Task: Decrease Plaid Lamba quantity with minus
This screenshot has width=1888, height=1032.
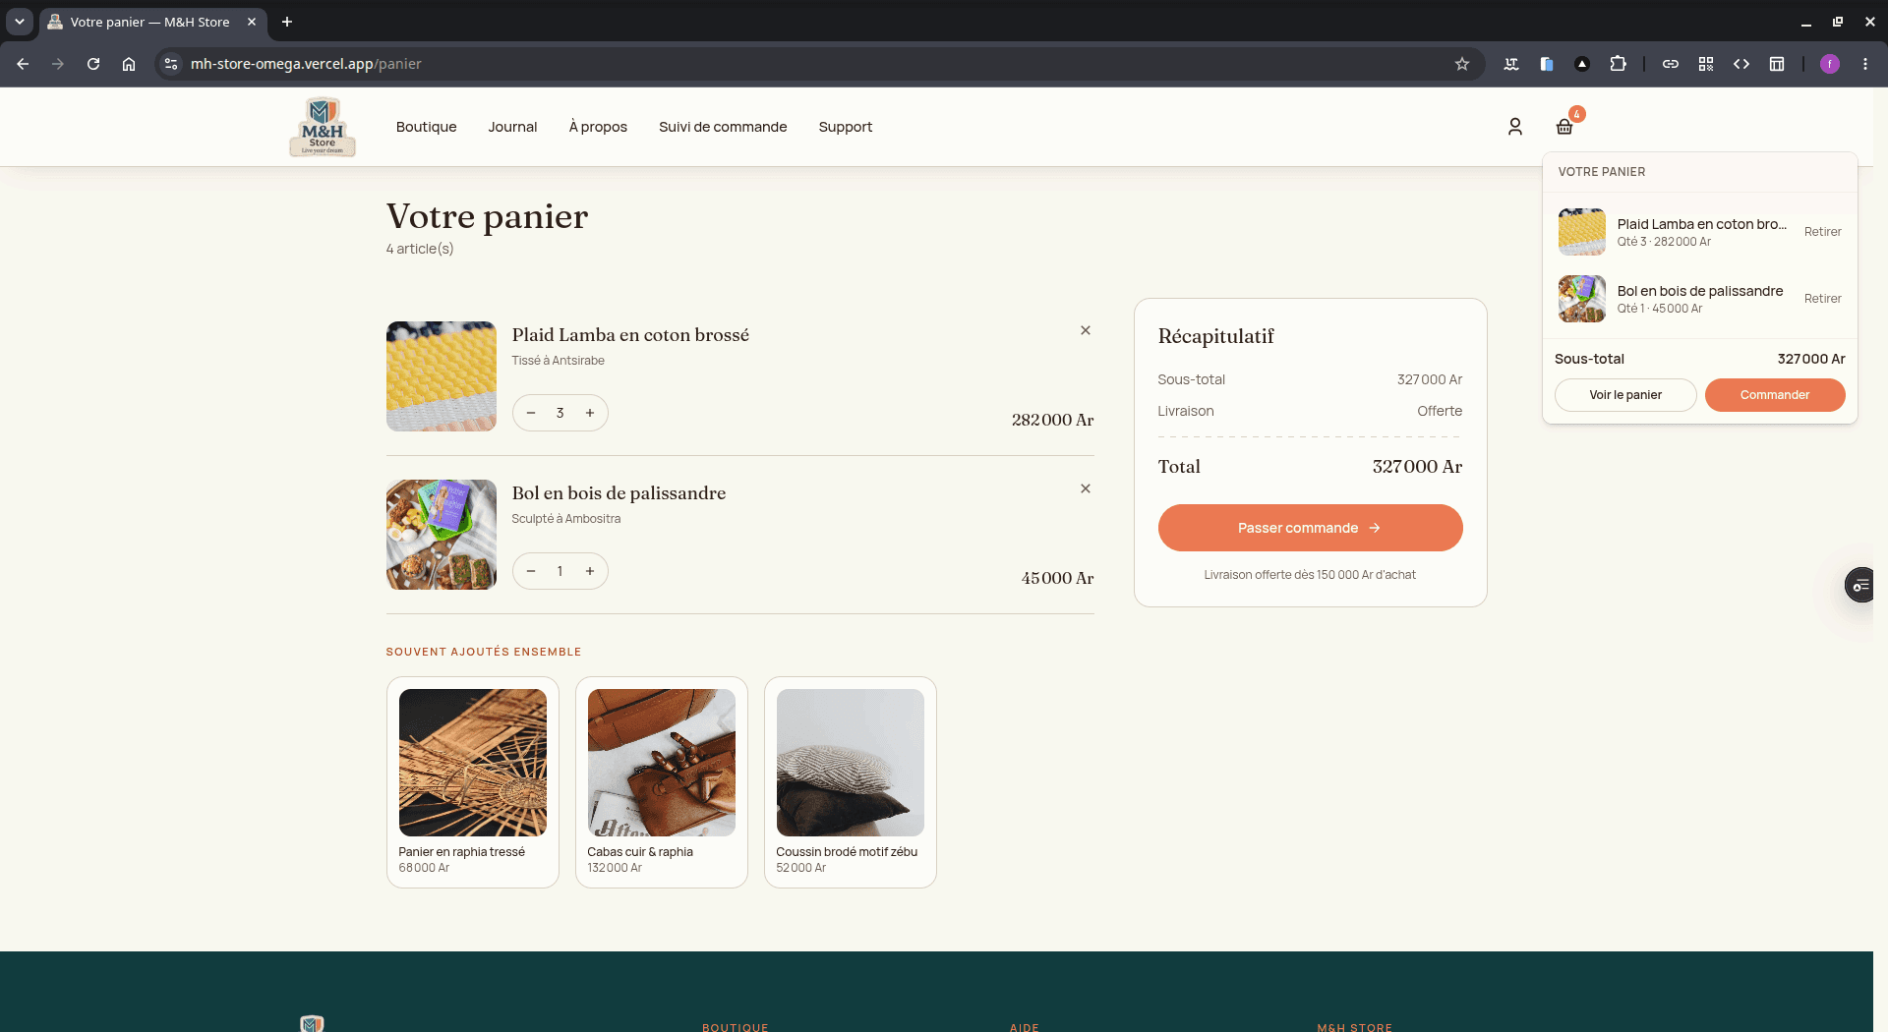Action: (x=531, y=413)
